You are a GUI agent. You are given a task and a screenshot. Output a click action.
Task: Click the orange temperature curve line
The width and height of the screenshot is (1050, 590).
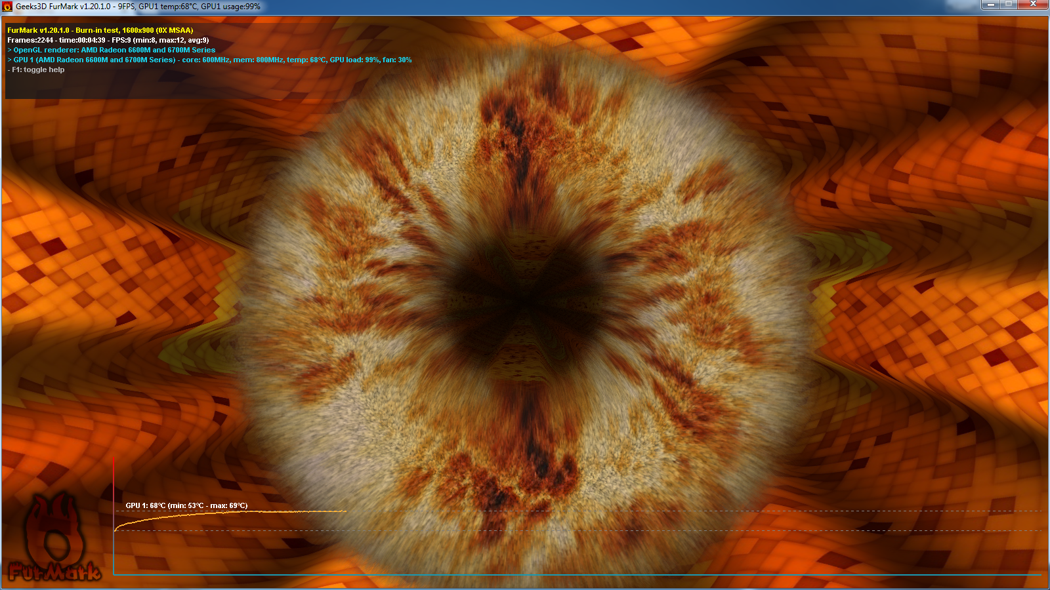(197, 515)
